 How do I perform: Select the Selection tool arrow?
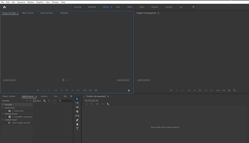coord(77,99)
